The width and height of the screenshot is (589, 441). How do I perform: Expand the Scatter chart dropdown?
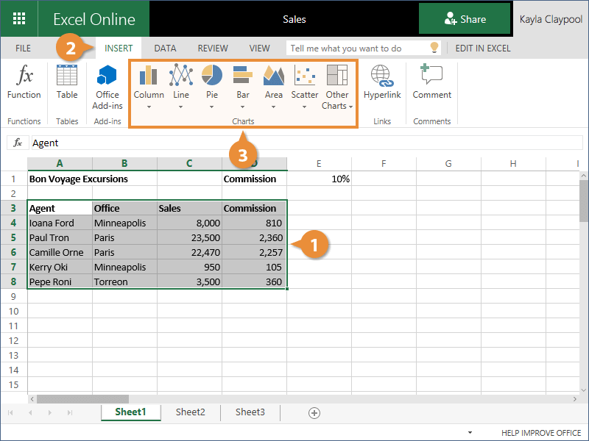[x=305, y=106]
